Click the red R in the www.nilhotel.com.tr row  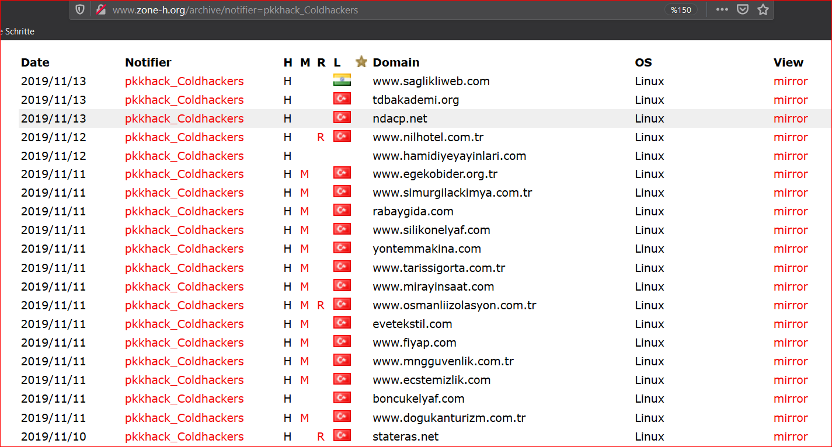[x=321, y=138]
